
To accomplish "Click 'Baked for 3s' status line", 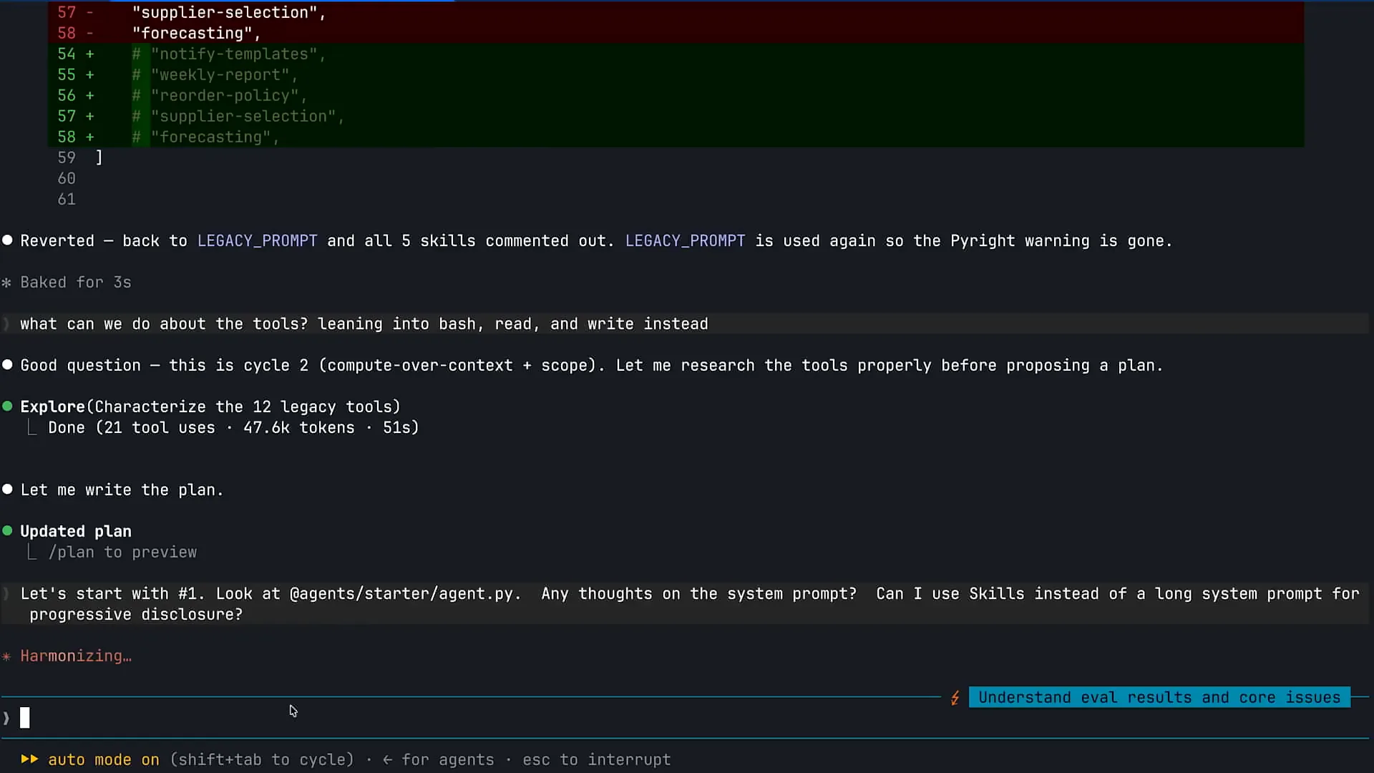I will coord(76,282).
